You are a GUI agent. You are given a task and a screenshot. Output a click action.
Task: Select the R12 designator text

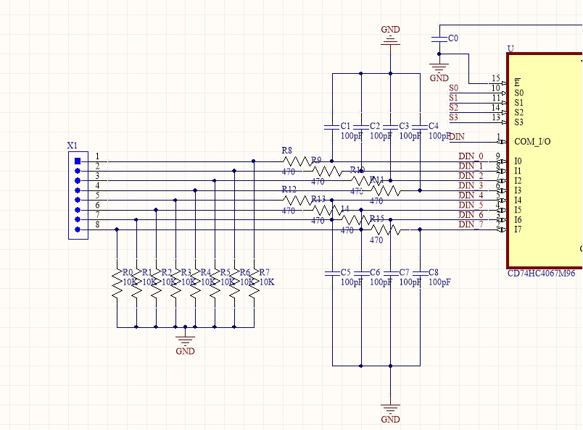(x=289, y=190)
